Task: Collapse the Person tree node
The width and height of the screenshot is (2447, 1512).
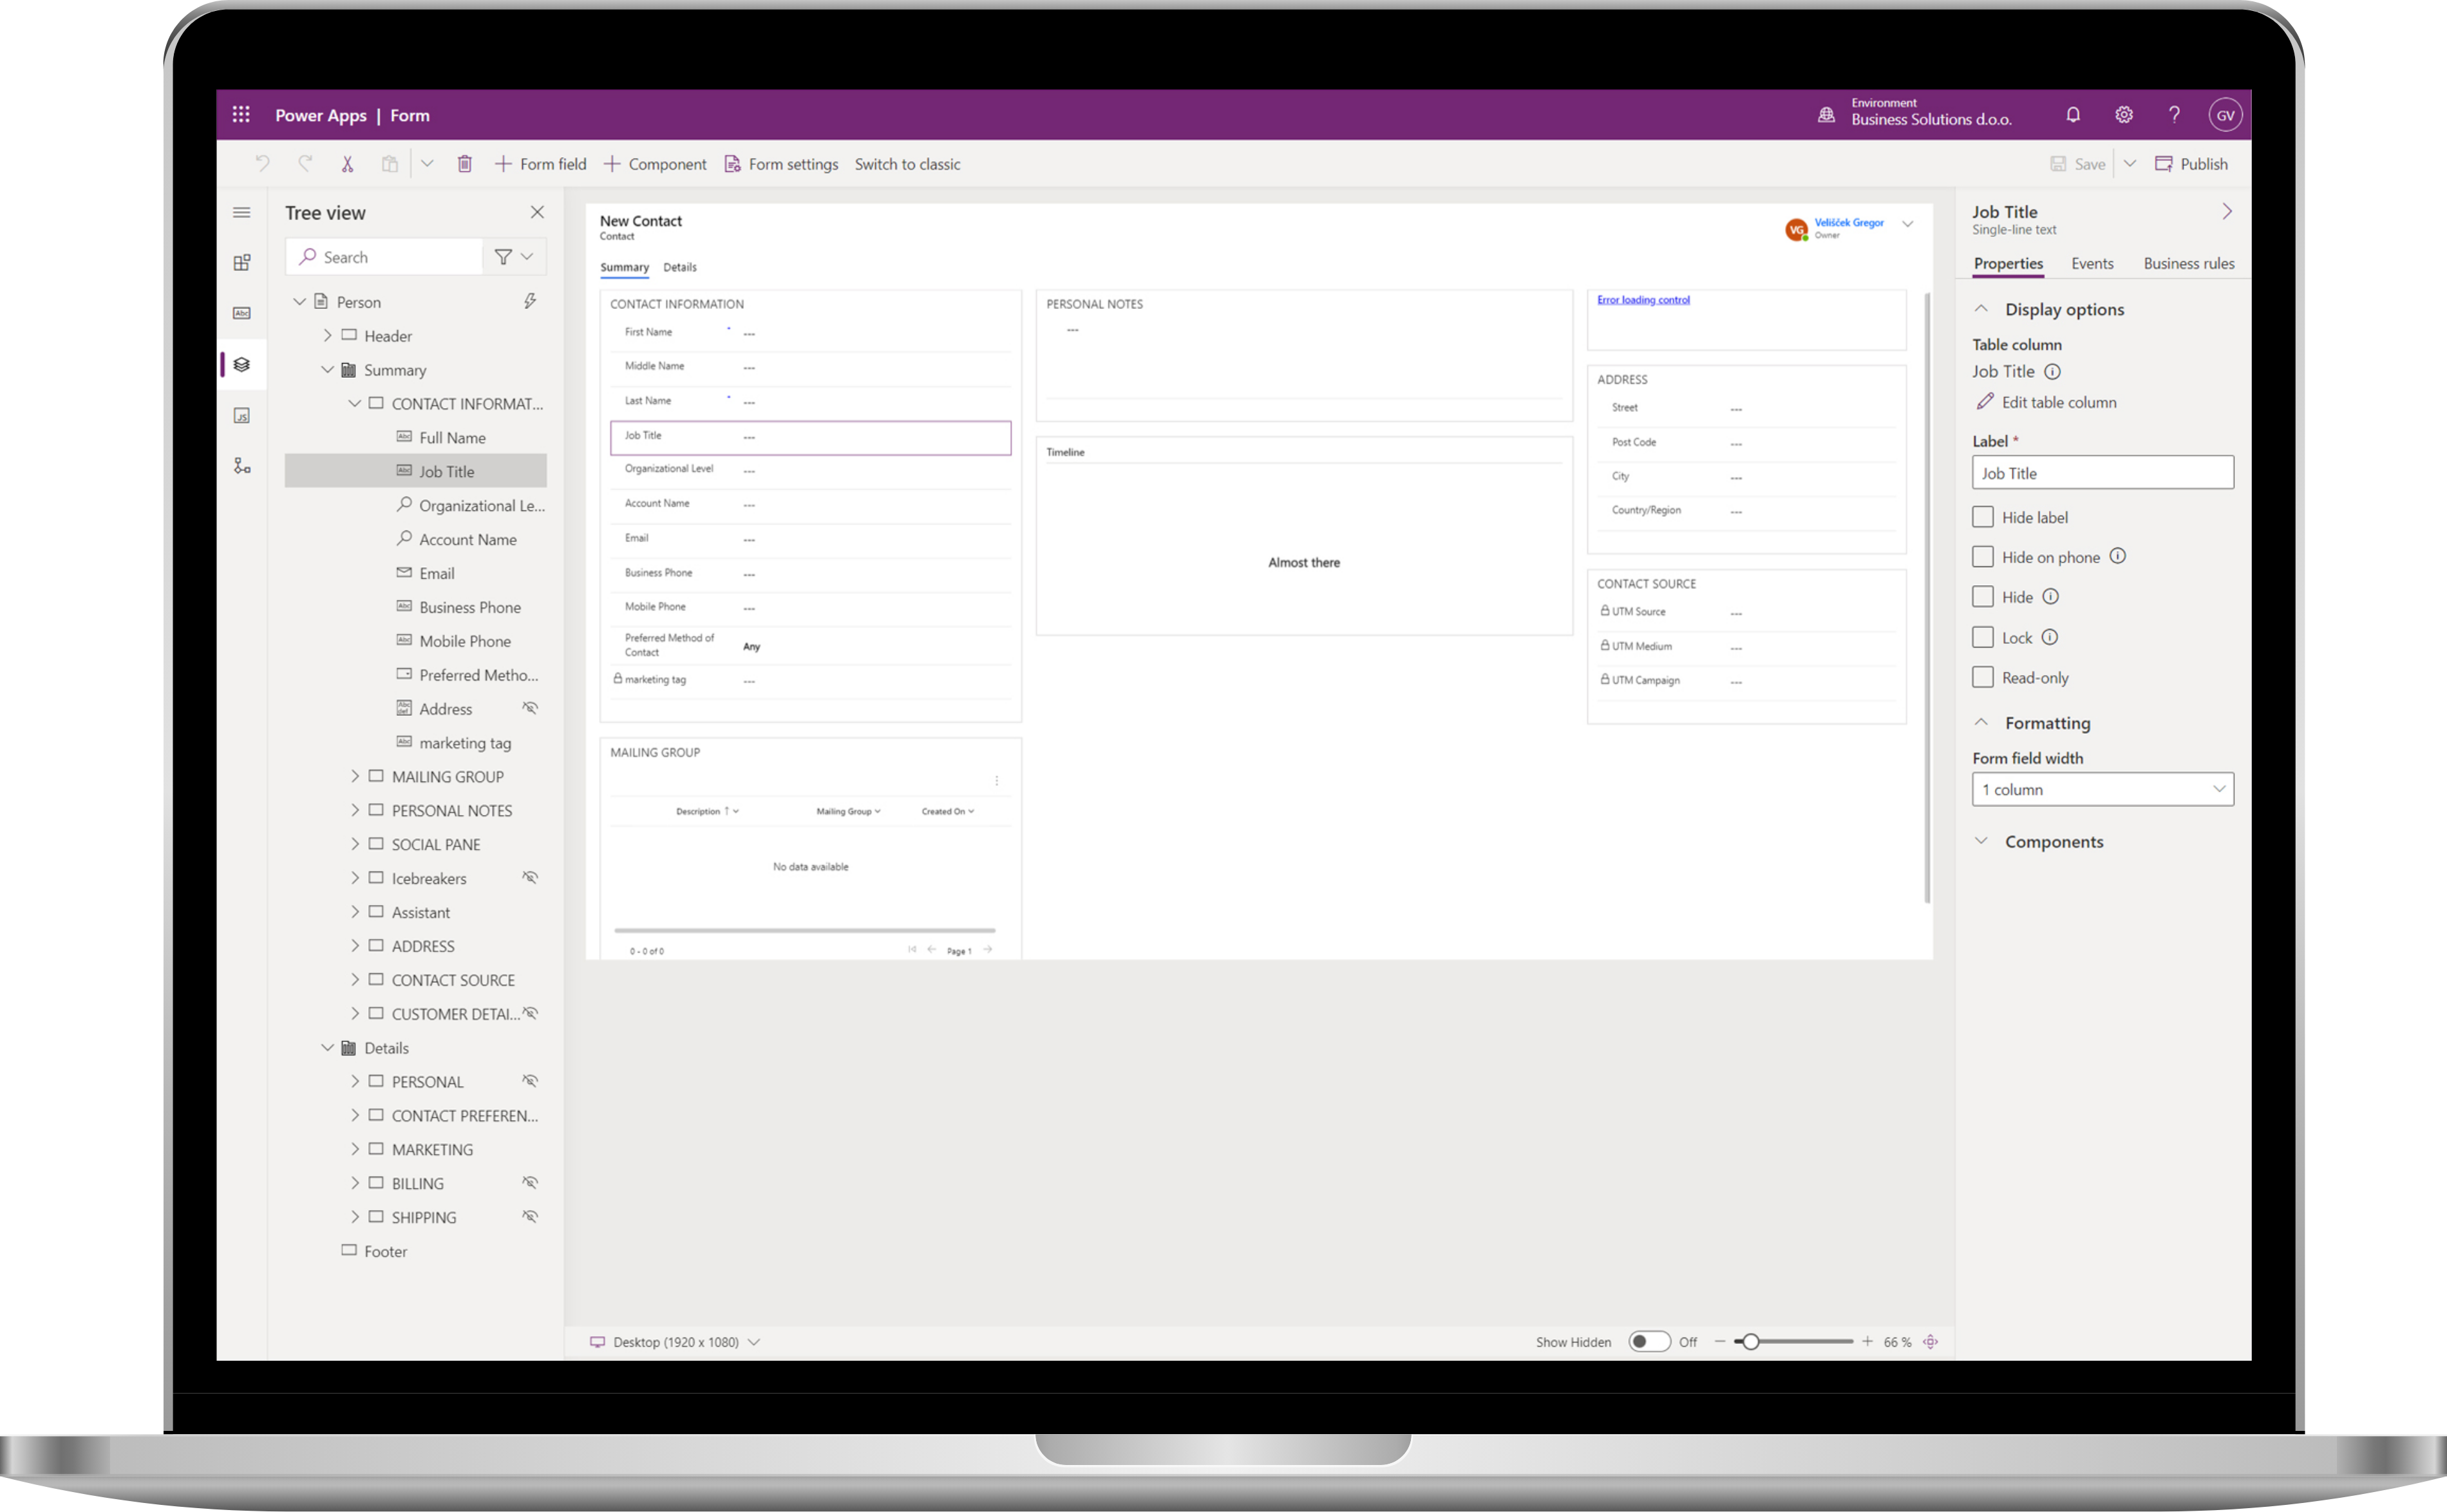Action: point(299,301)
